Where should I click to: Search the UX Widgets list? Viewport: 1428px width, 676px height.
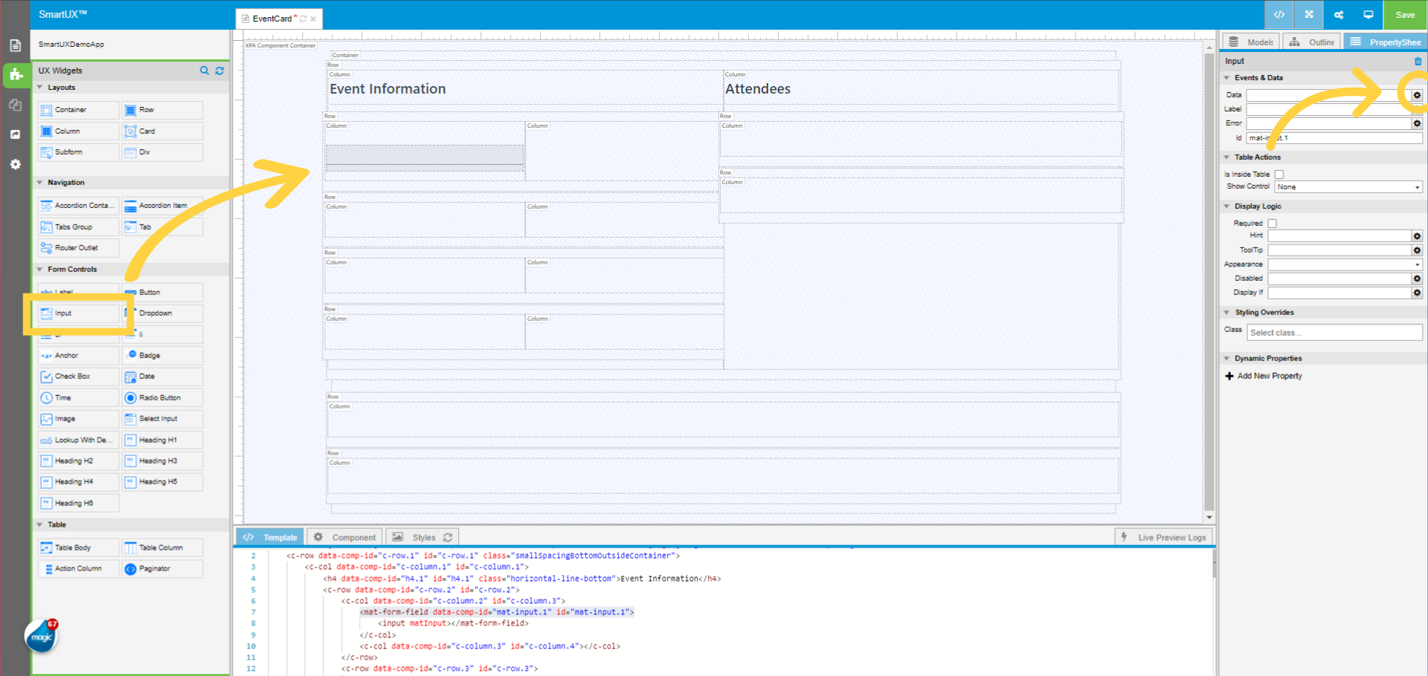205,71
